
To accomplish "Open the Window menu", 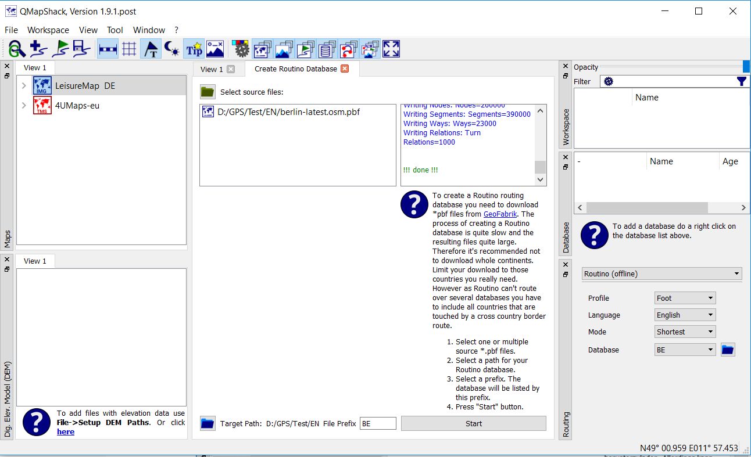I will tap(149, 30).
